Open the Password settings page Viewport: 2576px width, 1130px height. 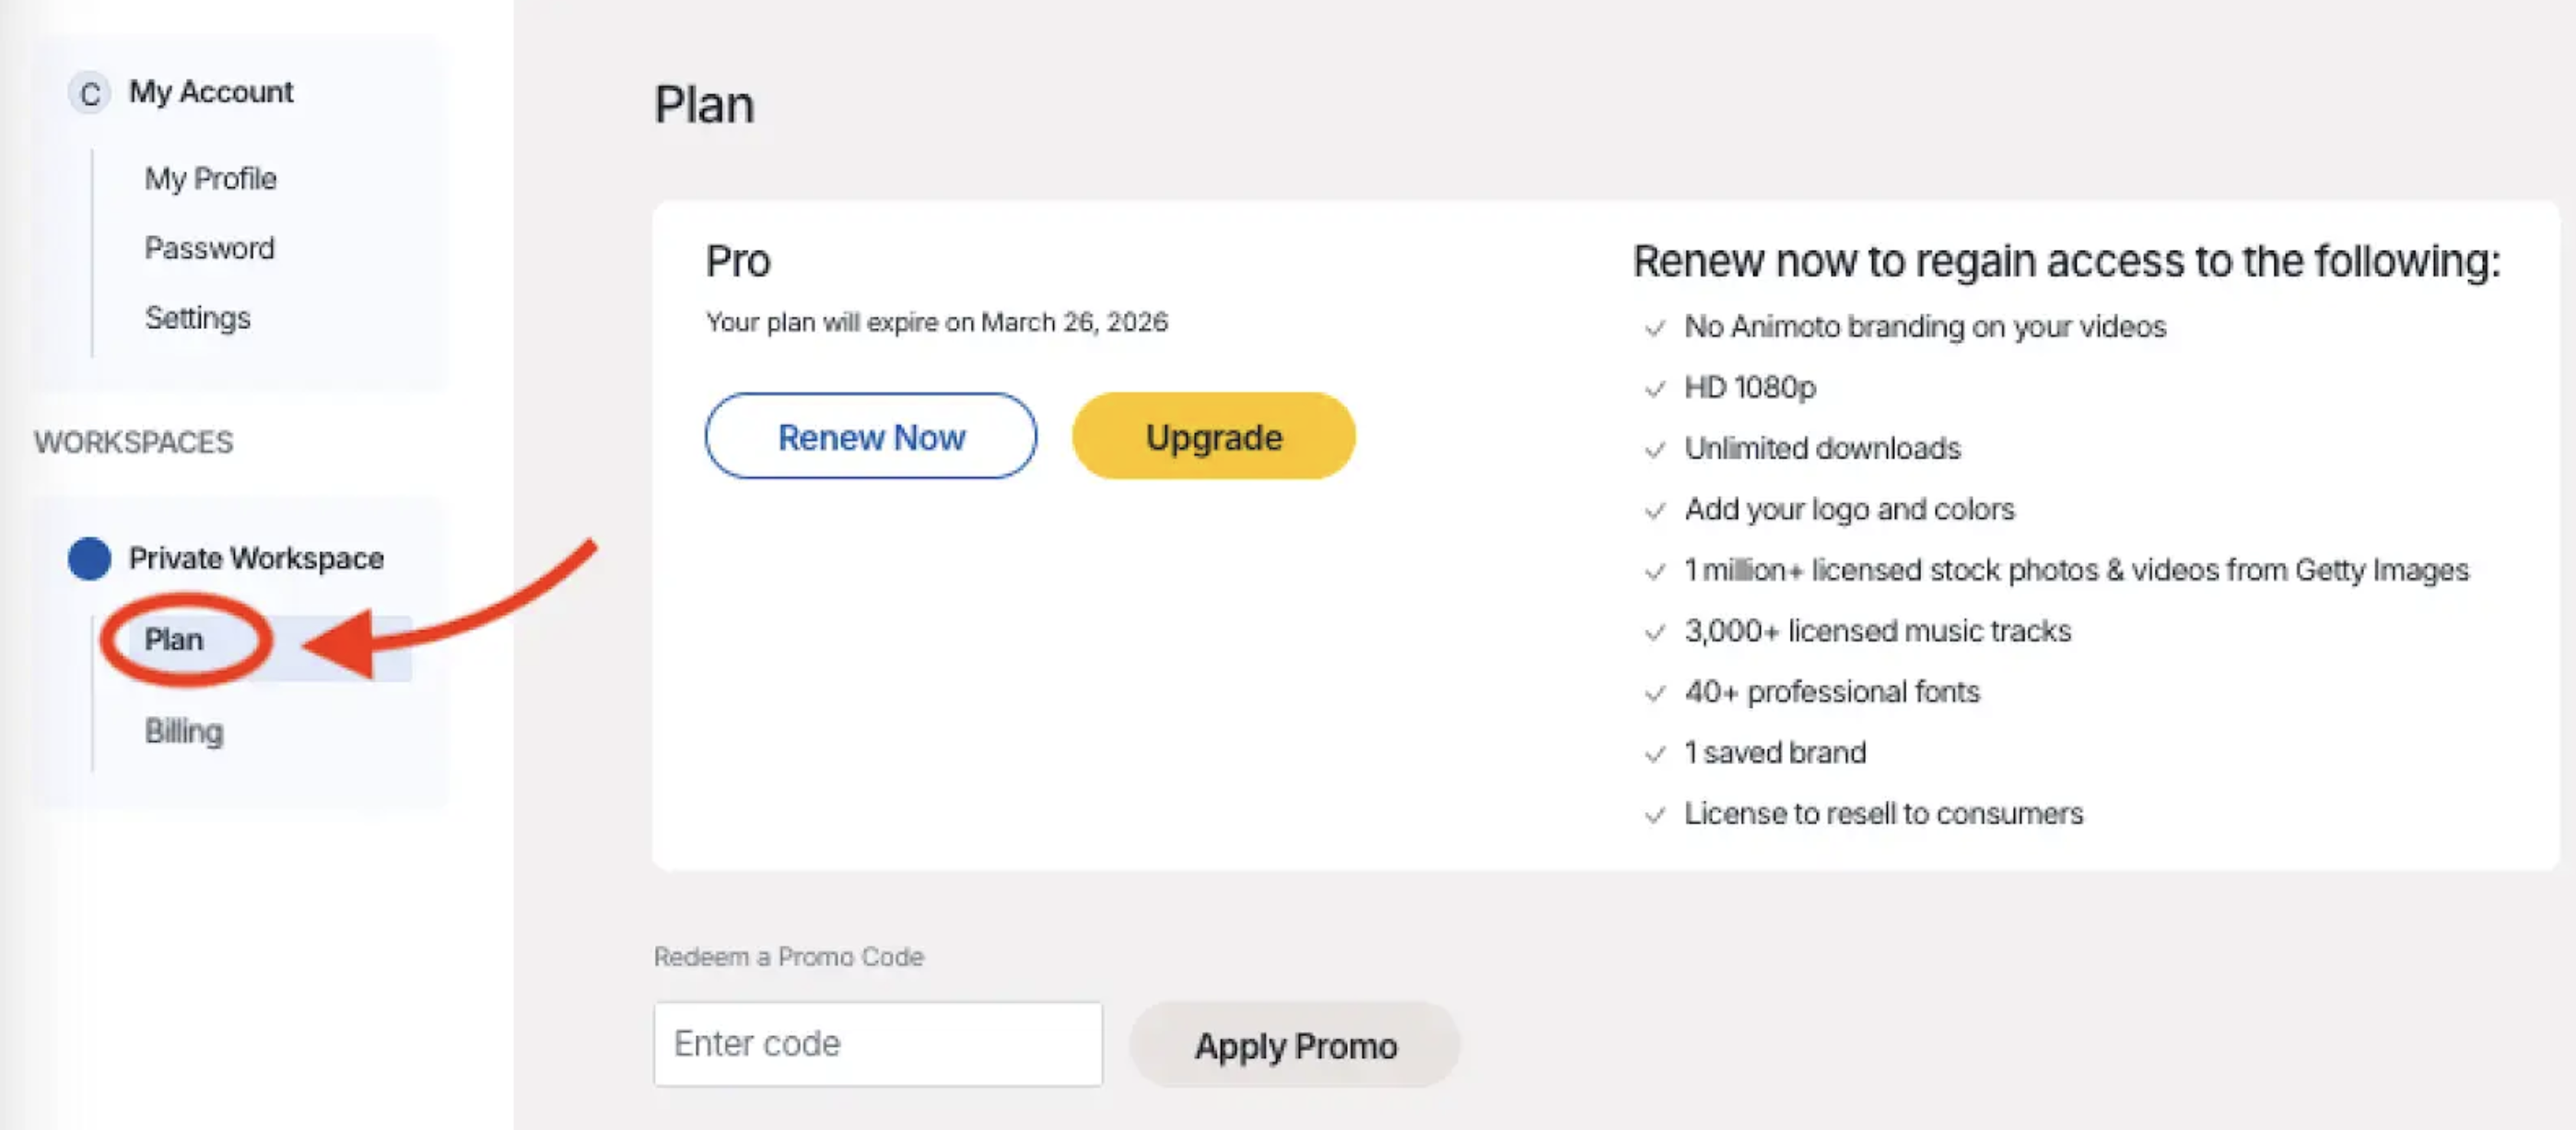[x=209, y=248]
